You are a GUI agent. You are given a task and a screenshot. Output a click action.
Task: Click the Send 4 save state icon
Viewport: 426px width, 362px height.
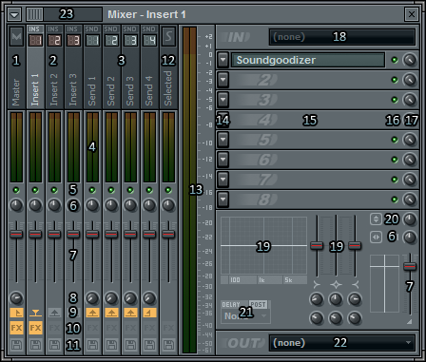pos(149,345)
